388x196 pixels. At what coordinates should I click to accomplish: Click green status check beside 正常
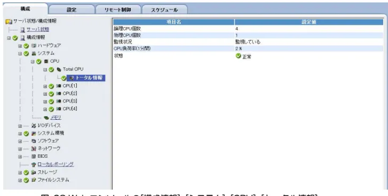coord(238,56)
